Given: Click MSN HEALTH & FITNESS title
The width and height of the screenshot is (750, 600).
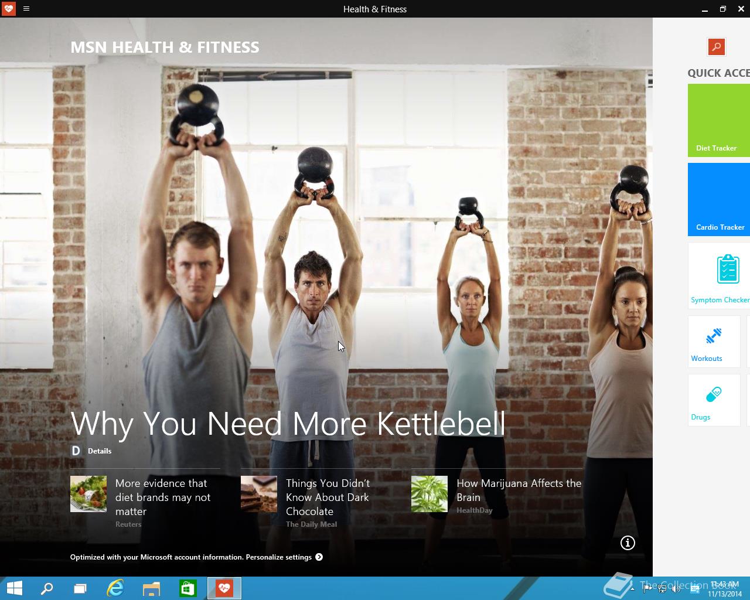Looking at the screenshot, I should tap(165, 47).
